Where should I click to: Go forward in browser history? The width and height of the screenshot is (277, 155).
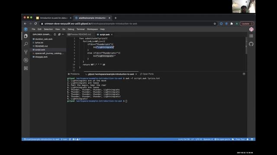[30, 24]
